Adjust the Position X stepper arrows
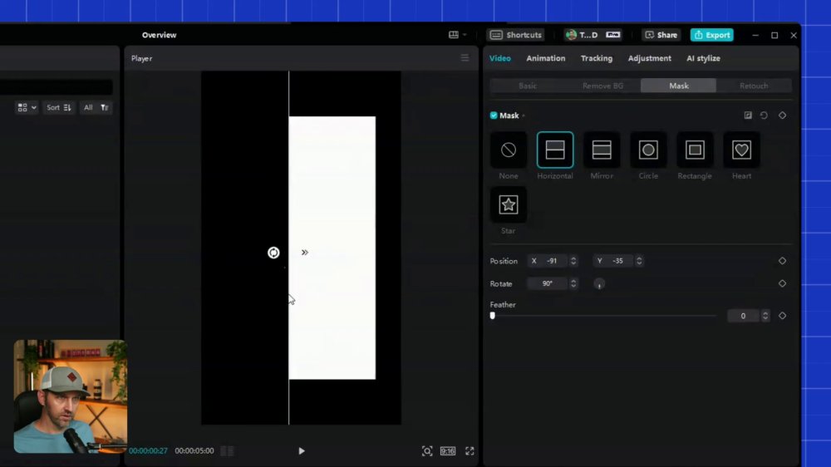Viewport: 831px width, 467px height. pos(573,261)
